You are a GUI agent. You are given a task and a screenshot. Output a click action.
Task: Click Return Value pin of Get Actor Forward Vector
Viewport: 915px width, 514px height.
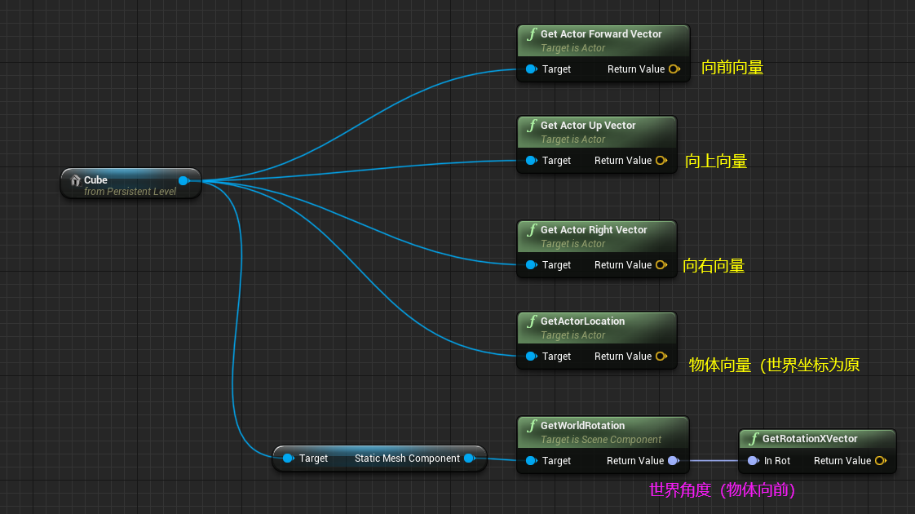click(674, 69)
